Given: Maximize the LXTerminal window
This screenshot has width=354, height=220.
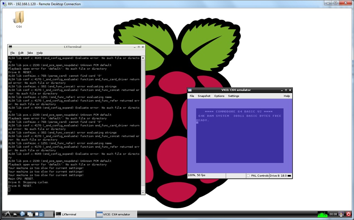Looking at the screenshot, I should (139, 47).
